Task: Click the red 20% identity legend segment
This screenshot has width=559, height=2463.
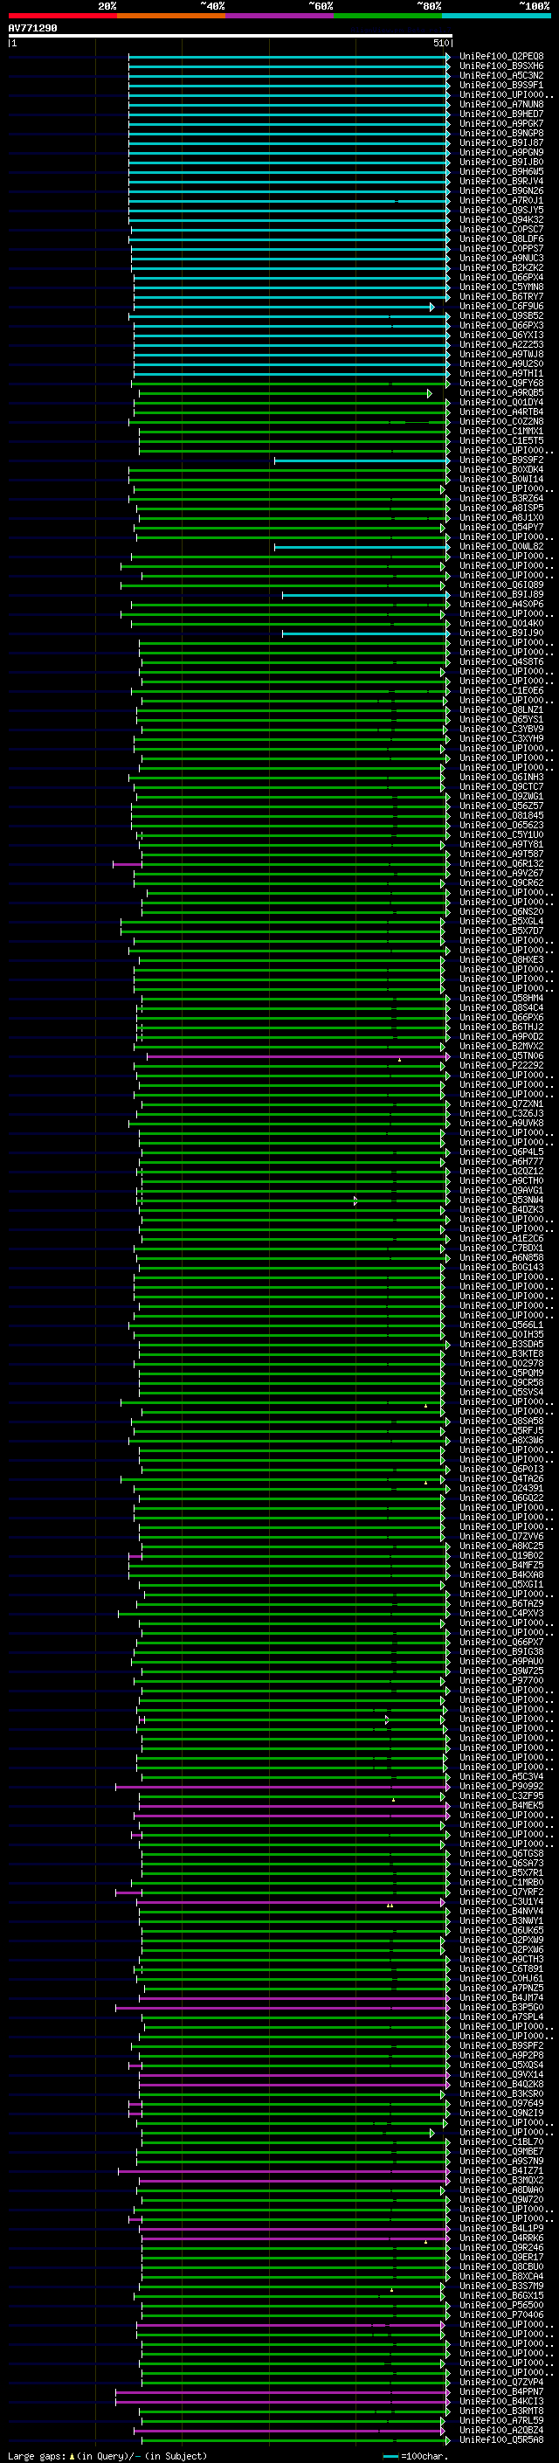Action: click(62, 16)
